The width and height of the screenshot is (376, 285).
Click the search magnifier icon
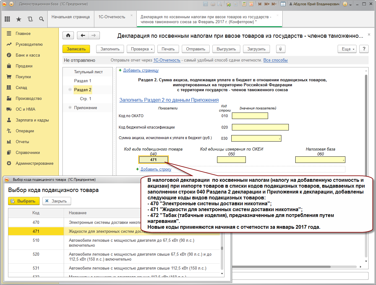pos(41,19)
